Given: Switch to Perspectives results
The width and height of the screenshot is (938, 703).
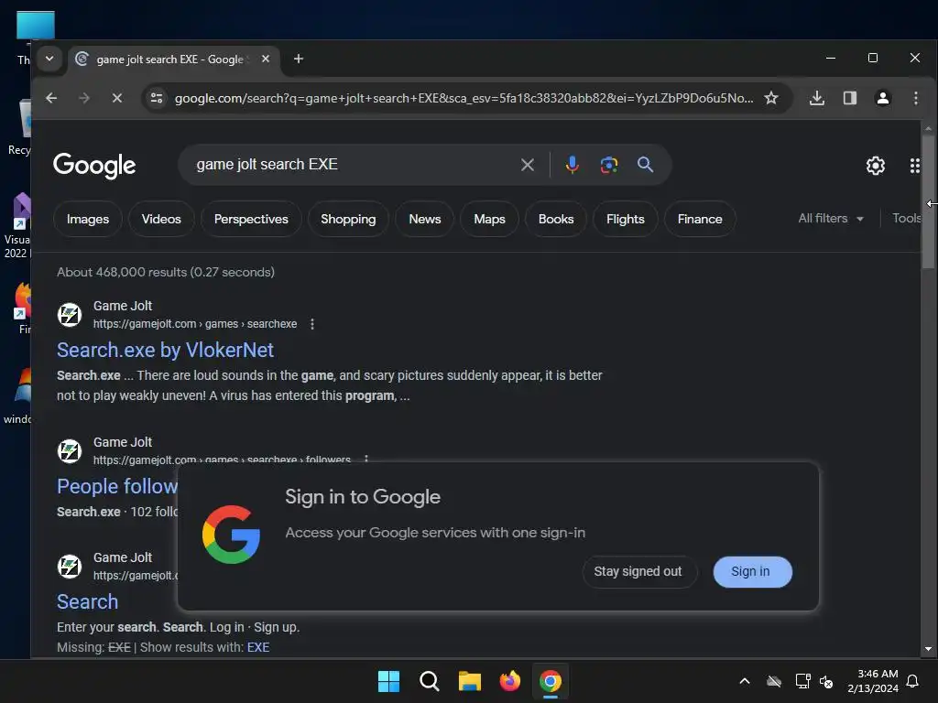Looking at the screenshot, I should tap(251, 219).
